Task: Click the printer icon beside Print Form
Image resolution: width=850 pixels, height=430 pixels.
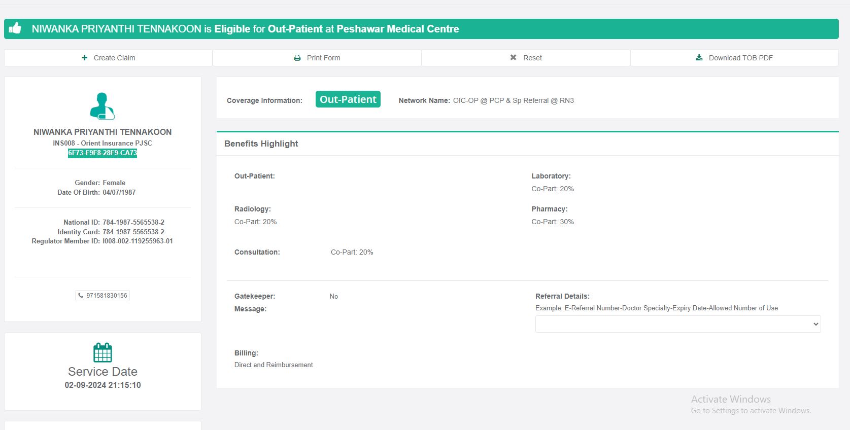Action: tap(297, 58)
